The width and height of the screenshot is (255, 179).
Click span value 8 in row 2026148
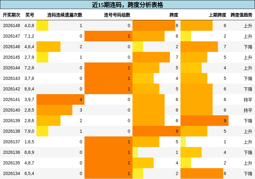[177, 25]
